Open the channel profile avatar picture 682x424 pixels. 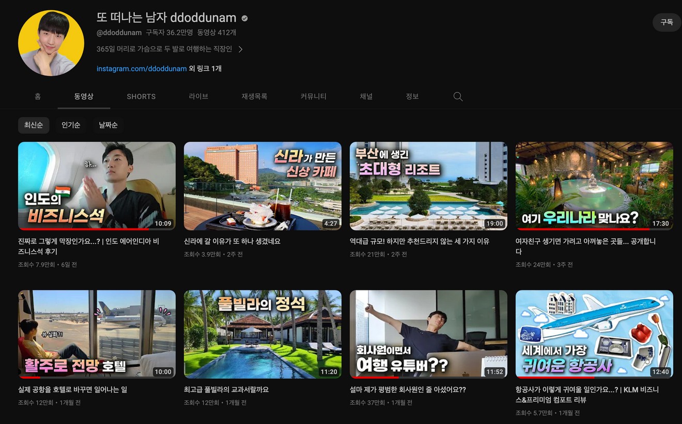pos(51,43)
